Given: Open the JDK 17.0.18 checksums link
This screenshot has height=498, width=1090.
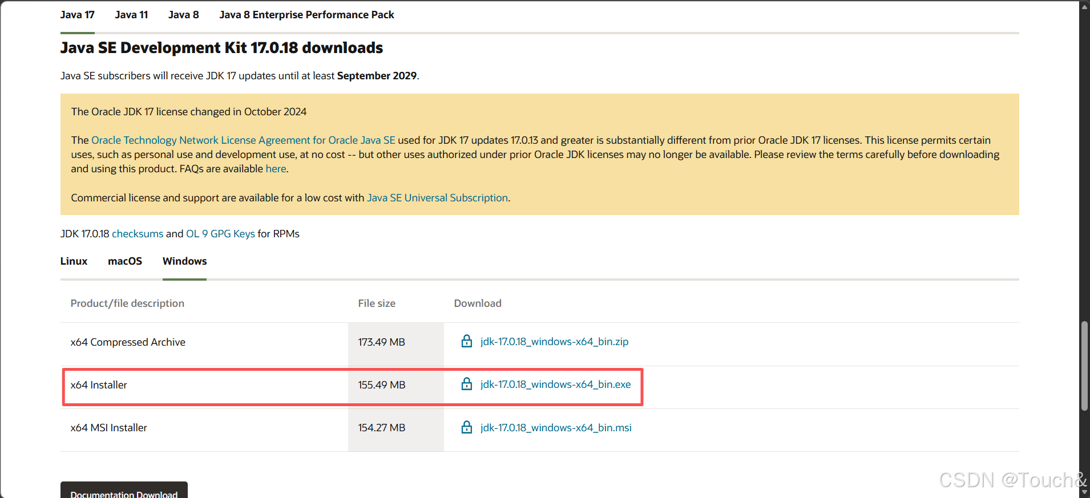Looking at the screenshot, I should coord(138,234).
